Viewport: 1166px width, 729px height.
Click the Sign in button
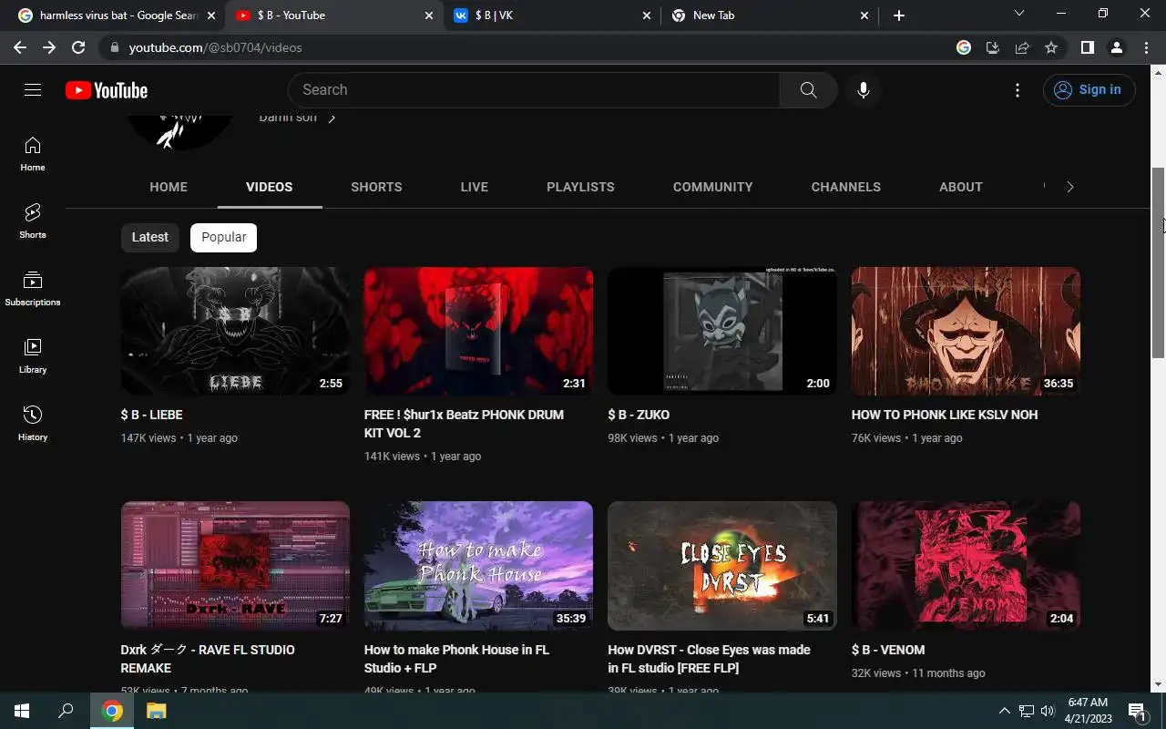pyautogui.click(x=1089, y=89)
